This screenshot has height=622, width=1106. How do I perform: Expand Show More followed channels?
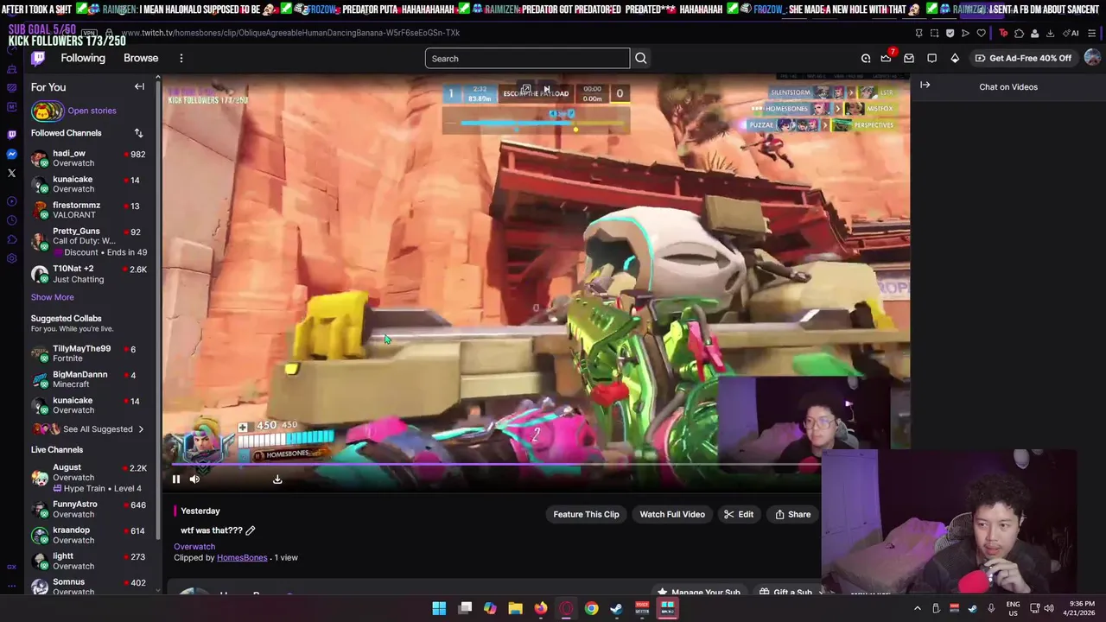[52, 297]
